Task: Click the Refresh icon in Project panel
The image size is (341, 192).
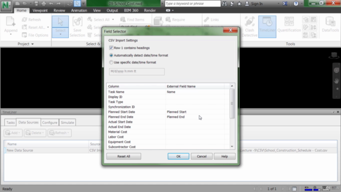Action: click(x=25, y=20)
